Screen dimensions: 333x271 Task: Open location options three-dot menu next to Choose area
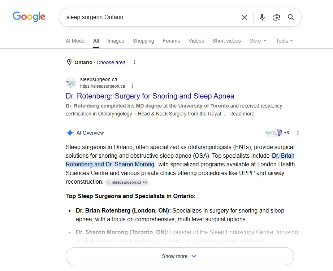[x=135, y=62]
